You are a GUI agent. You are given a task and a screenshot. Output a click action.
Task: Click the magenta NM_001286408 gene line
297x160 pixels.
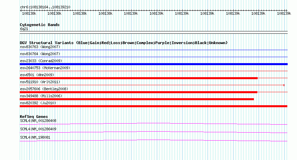(x=154, y=124)
